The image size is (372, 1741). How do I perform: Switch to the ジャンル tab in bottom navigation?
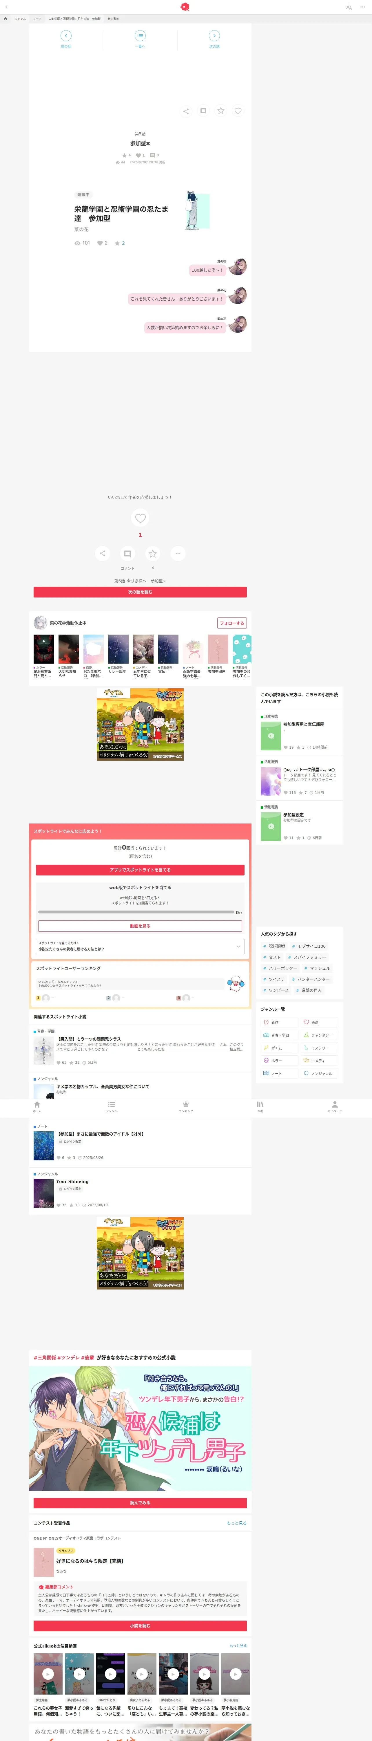(x=112, y=1107)
